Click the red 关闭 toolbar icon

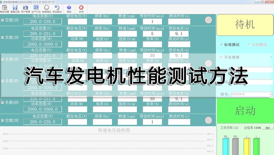(81, 8)
